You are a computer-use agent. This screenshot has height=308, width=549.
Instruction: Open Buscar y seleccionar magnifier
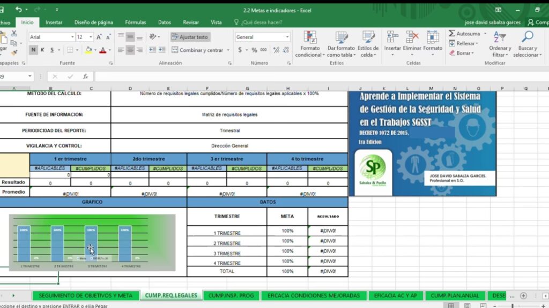coord(527,37)
